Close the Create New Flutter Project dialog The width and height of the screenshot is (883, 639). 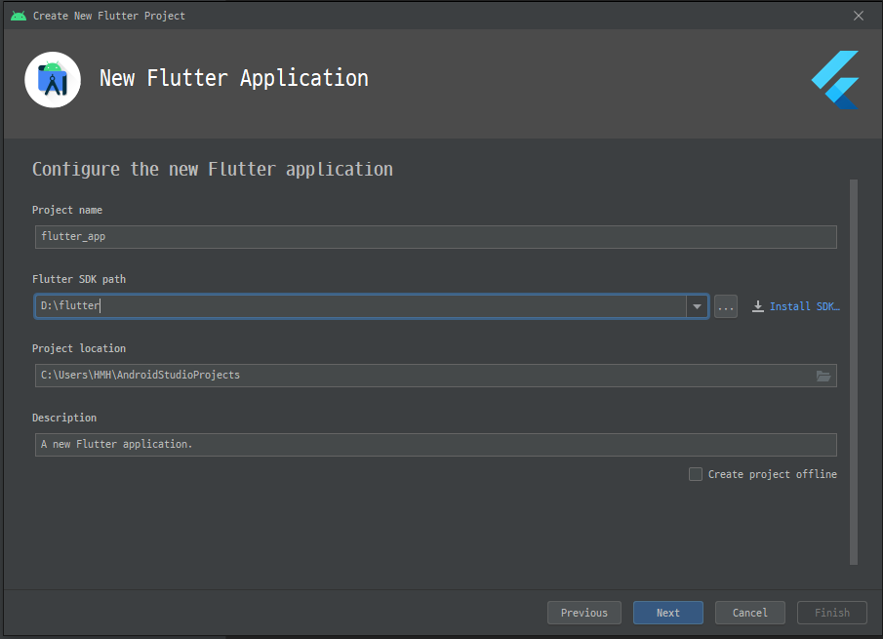859,16
